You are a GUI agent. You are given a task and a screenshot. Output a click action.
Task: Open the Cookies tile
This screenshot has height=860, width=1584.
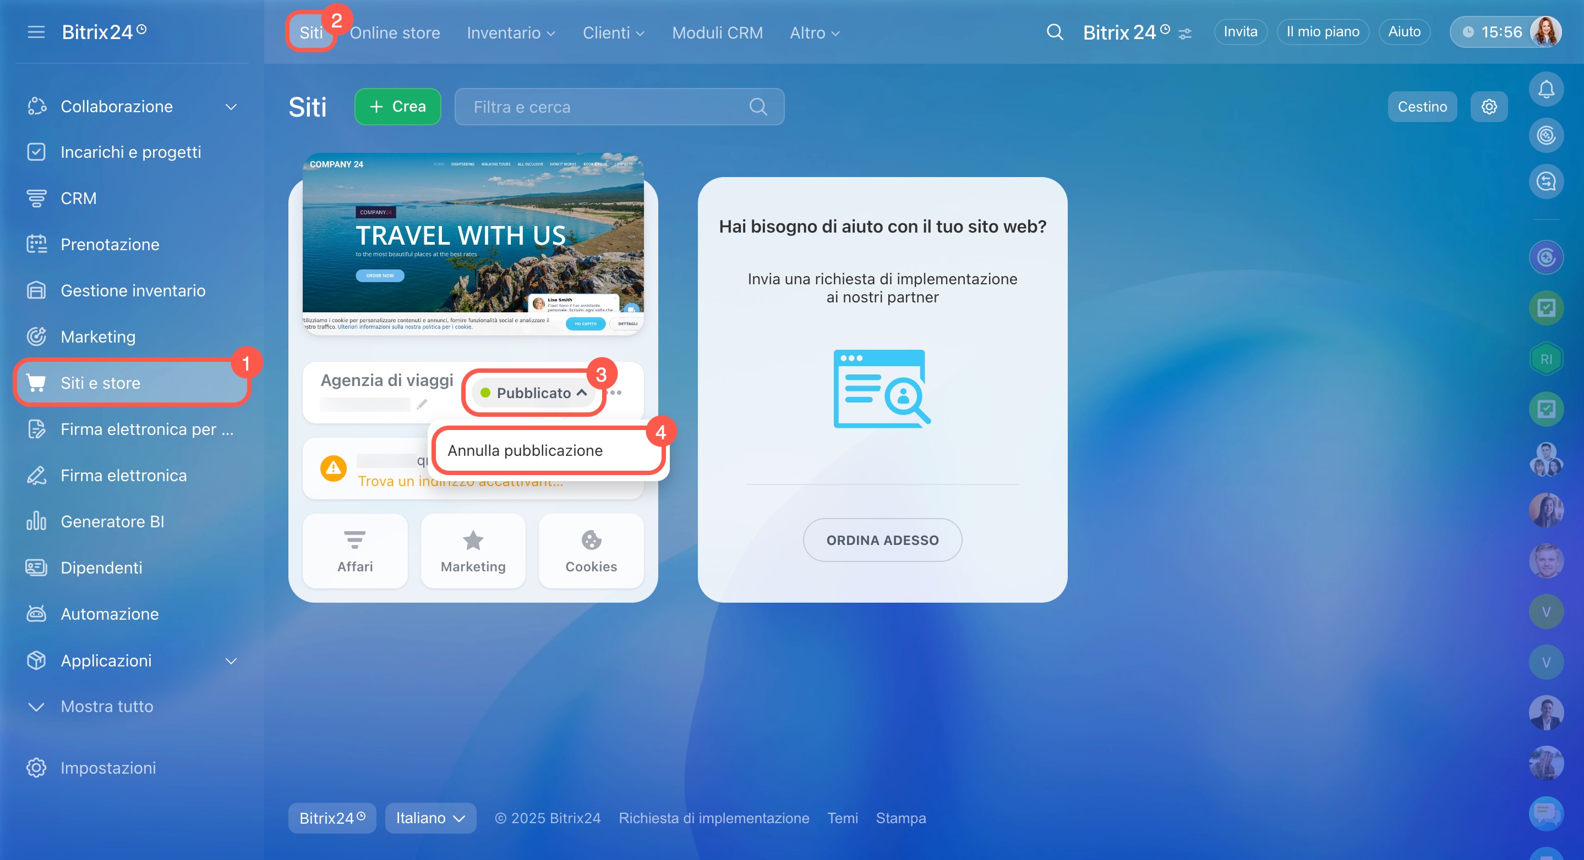tap(591, 551)
